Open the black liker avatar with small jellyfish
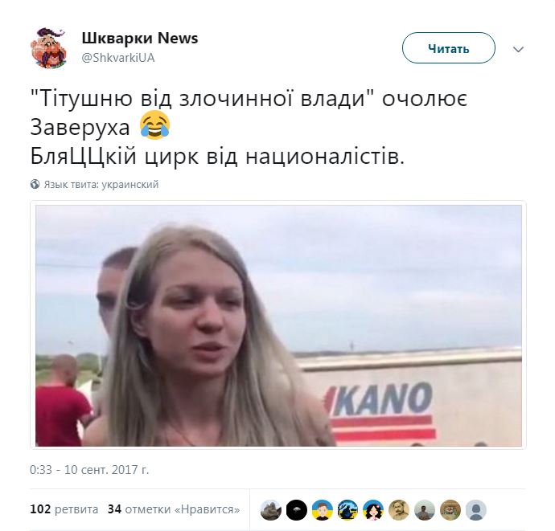Viewport: 555px width, 531px height. point(296,510)
